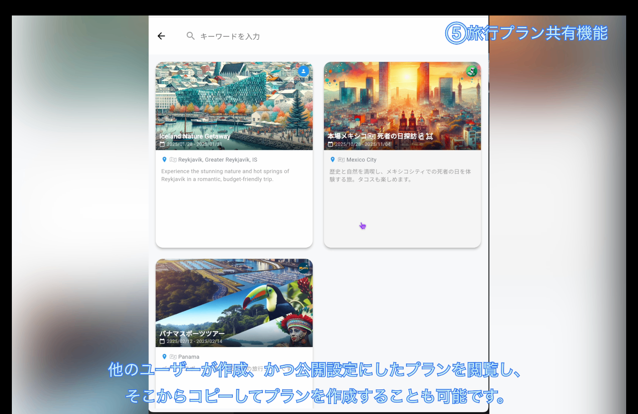
Task: Click the author avatar on Mexico card
Action: pos(472,71)
